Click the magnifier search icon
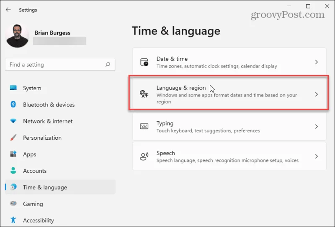335x227 pixels. (108, 65)
